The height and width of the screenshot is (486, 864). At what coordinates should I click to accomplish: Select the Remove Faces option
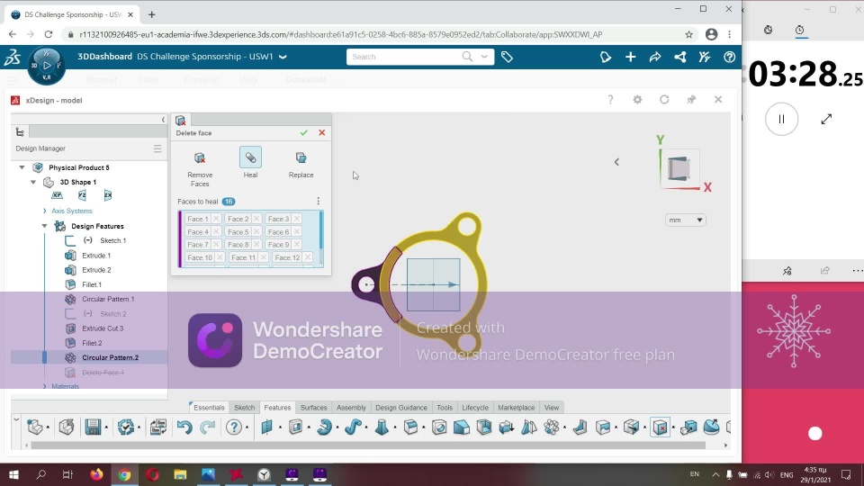click(200, 168)
